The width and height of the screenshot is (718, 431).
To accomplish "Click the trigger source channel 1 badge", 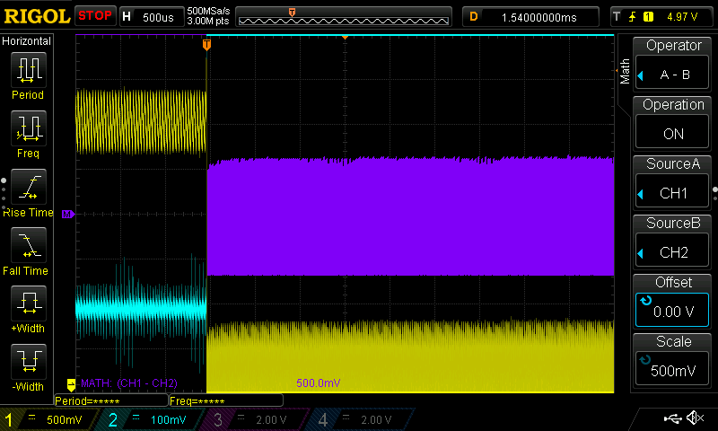I will 648,17.
